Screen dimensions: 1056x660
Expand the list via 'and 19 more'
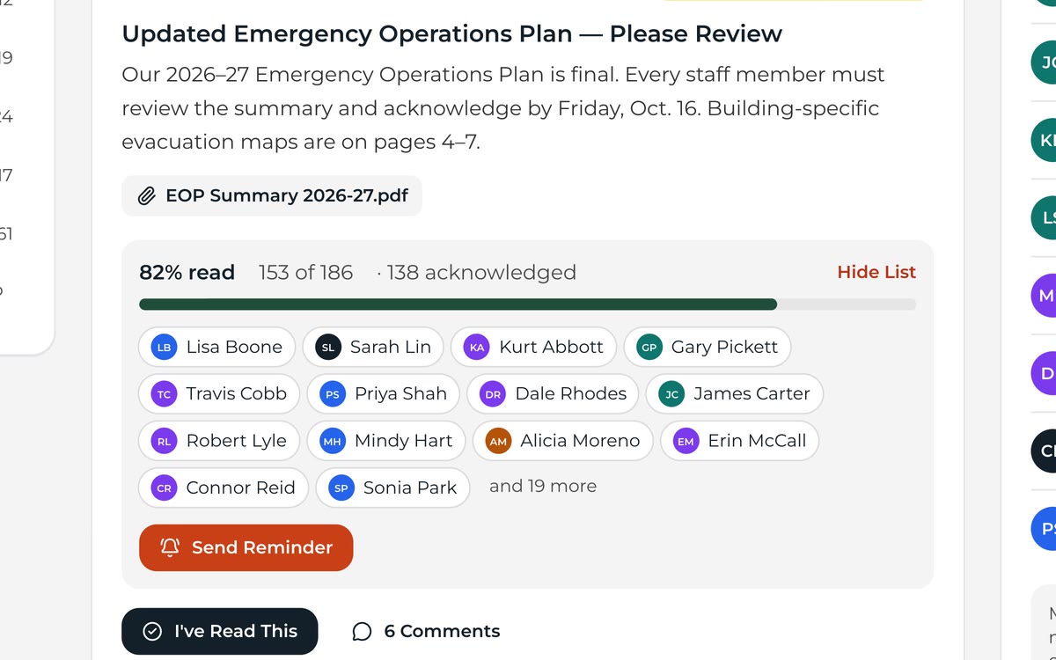(x=543, y=486)
